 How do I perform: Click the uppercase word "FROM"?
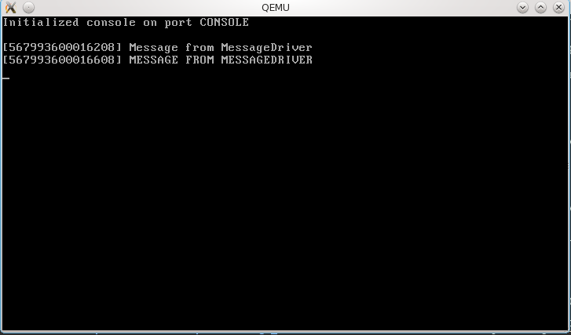click(x=199, y=60)
